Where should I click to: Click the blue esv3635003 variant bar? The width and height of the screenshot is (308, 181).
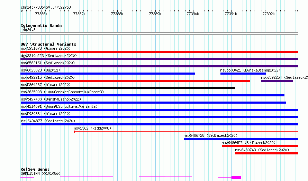click(152, 95)
